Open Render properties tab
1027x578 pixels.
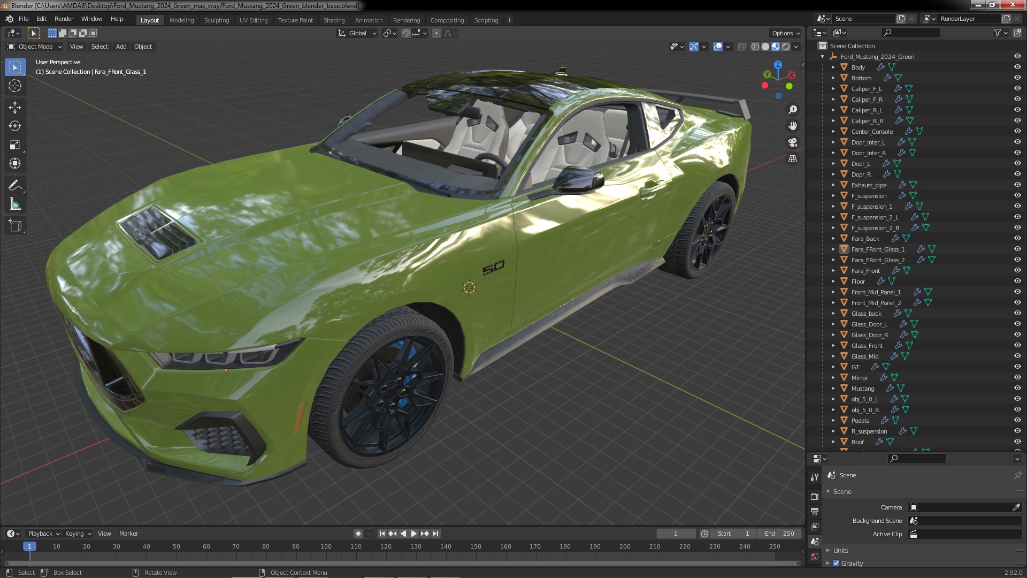815,496
